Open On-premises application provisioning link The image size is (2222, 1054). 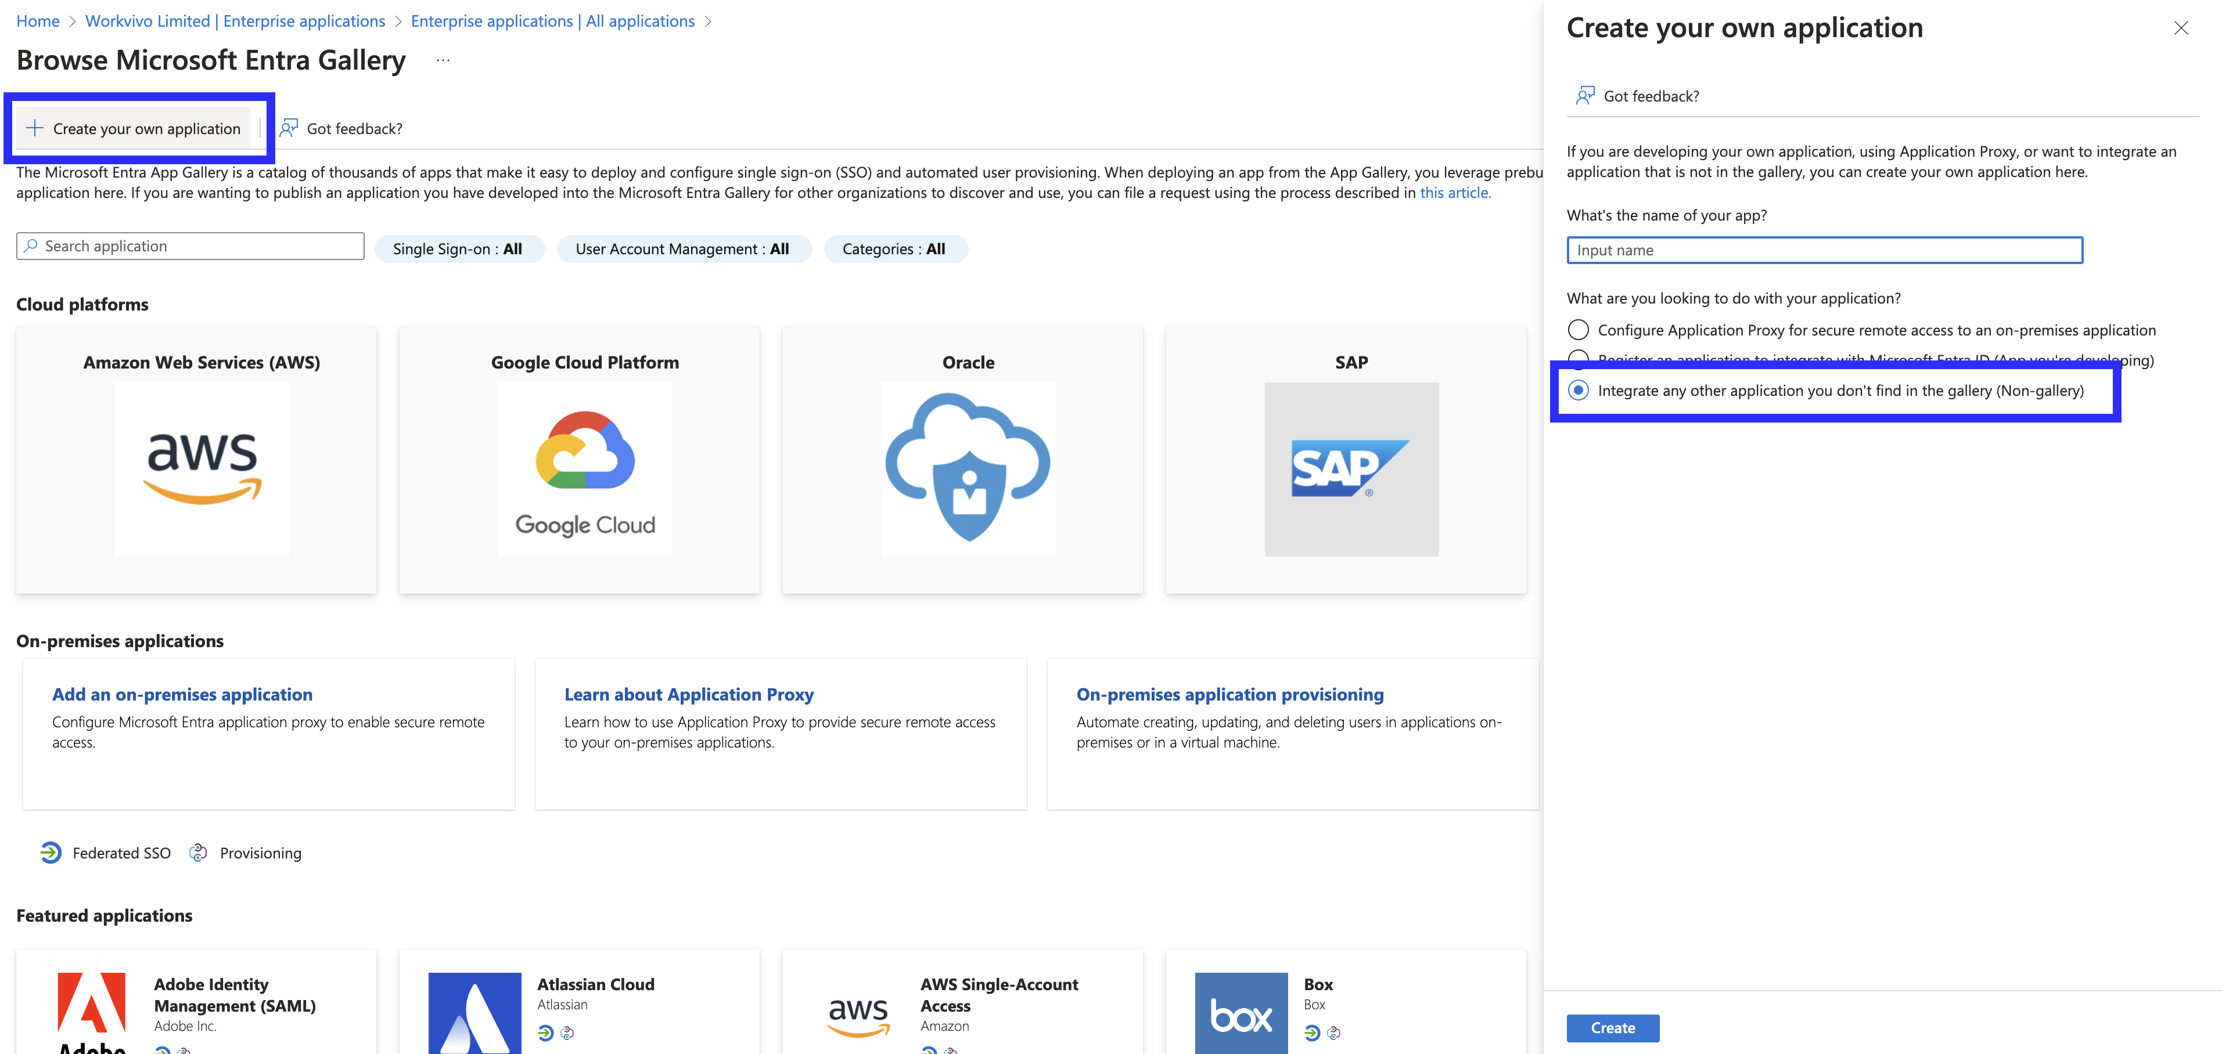point(1230,694)
